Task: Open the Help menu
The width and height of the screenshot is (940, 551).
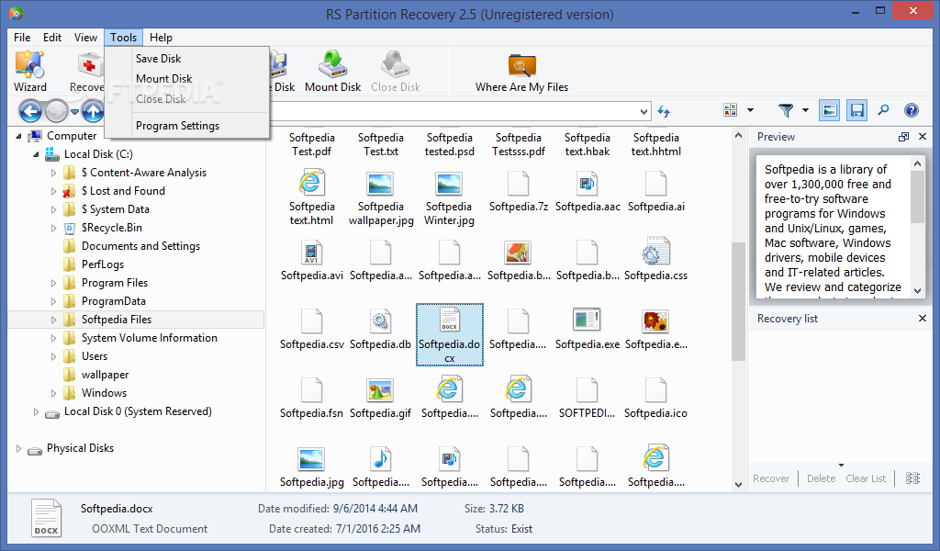Action: 161,37
